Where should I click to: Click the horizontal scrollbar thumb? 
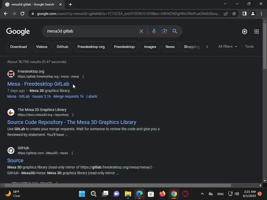118,185
